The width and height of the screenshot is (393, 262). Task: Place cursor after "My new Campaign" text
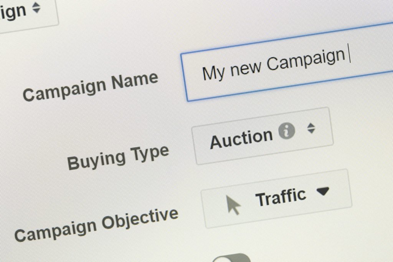click(350, 53)
